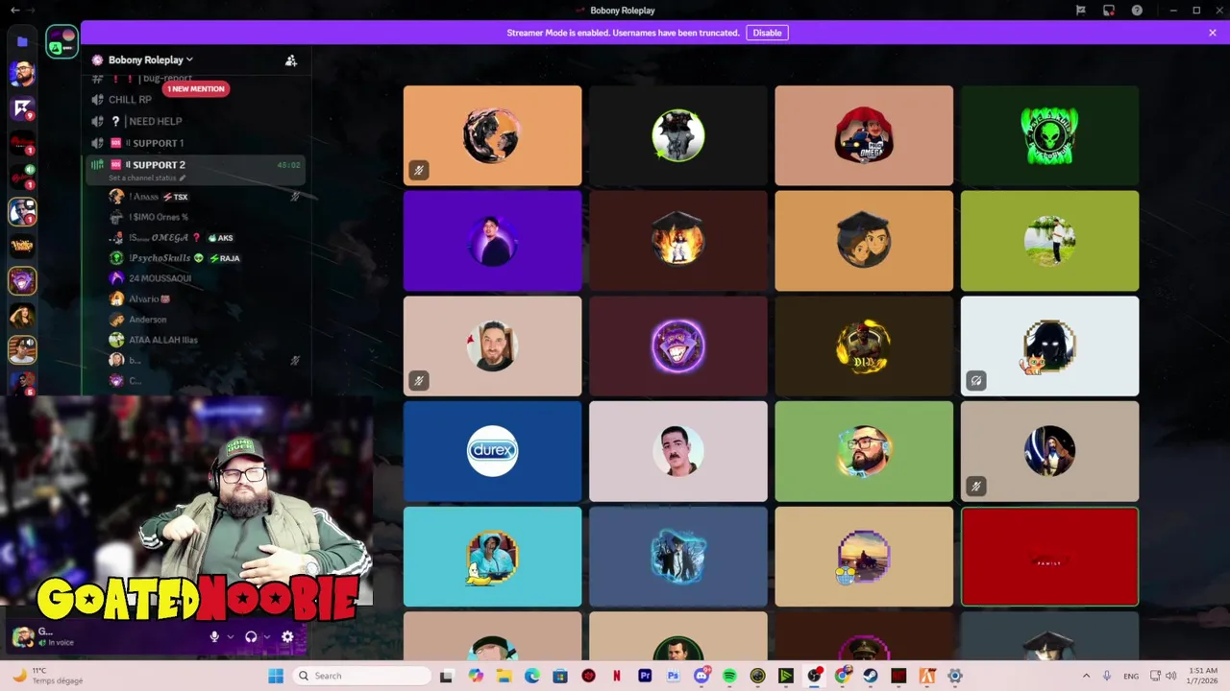Select the purple glowing face participant tile
The width and height of the screenshot is (1230, 691).
tap(678, 345)
